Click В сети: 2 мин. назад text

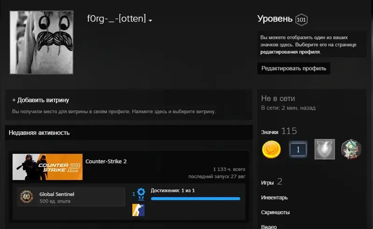pos(288,108)
